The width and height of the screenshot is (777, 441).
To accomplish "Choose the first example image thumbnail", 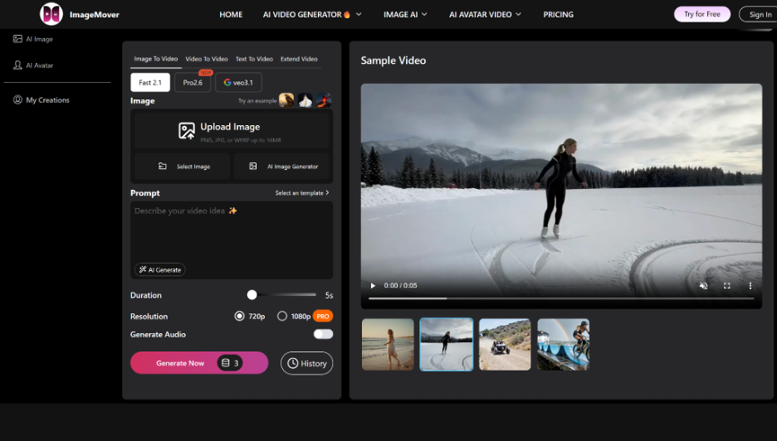I will [x=286, y=100].
